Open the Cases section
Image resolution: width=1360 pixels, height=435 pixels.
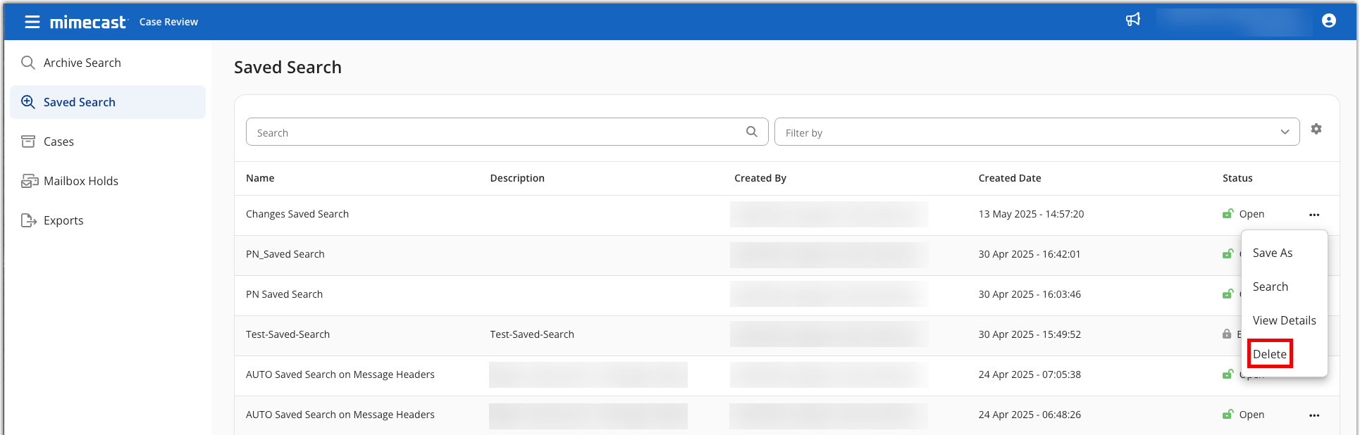point(58,142)
